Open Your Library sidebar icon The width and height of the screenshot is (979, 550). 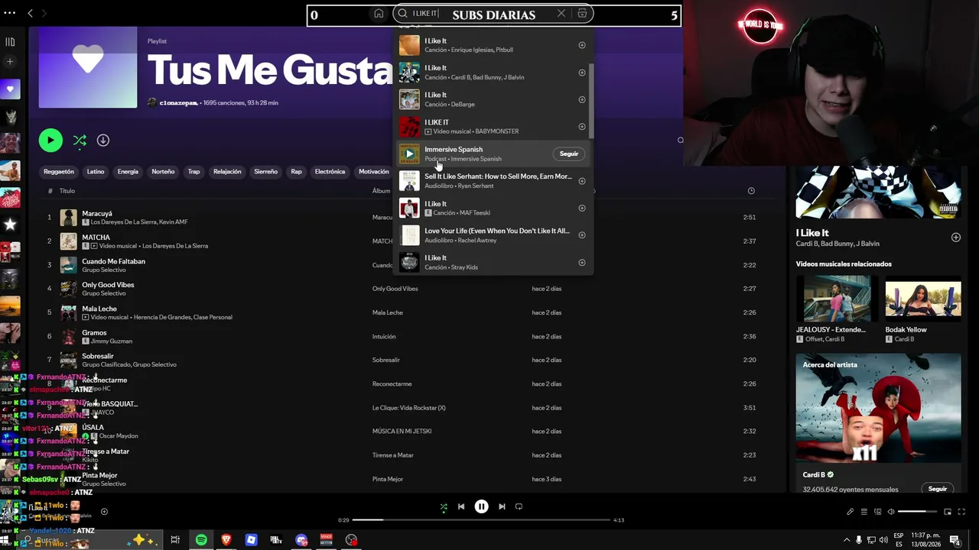(10, 42)
